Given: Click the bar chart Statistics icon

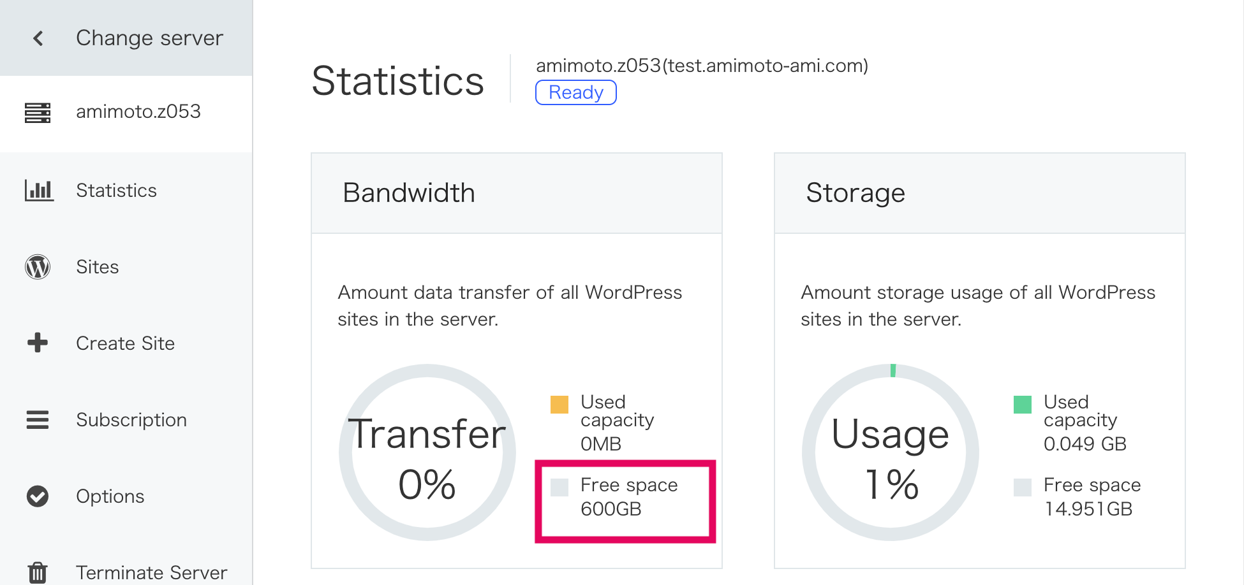Looking at the screenshot, I should 39,190.
